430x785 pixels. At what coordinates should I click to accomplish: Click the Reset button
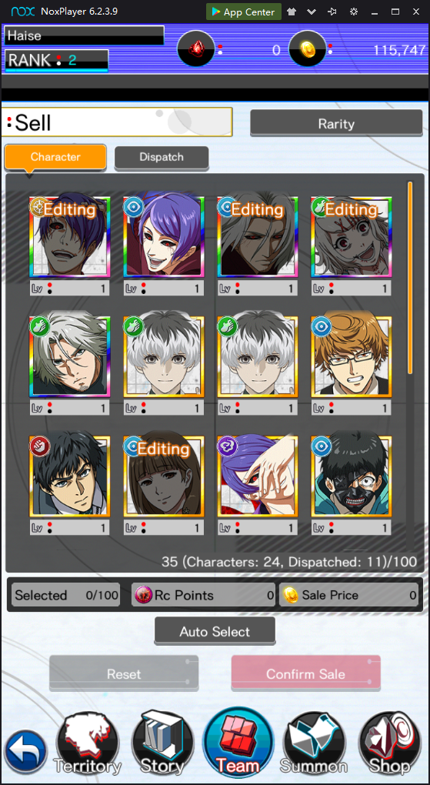click(124, 674)
